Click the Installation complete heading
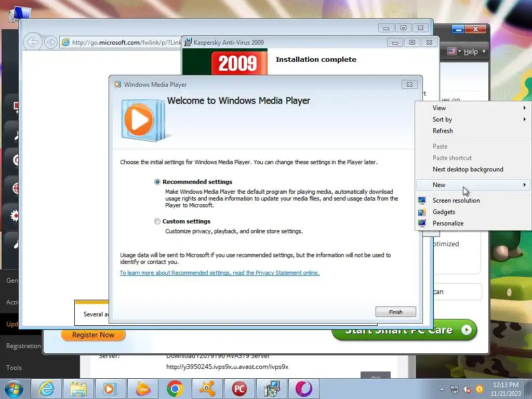This screenshot has height=399, width=532. coord(316,60)
